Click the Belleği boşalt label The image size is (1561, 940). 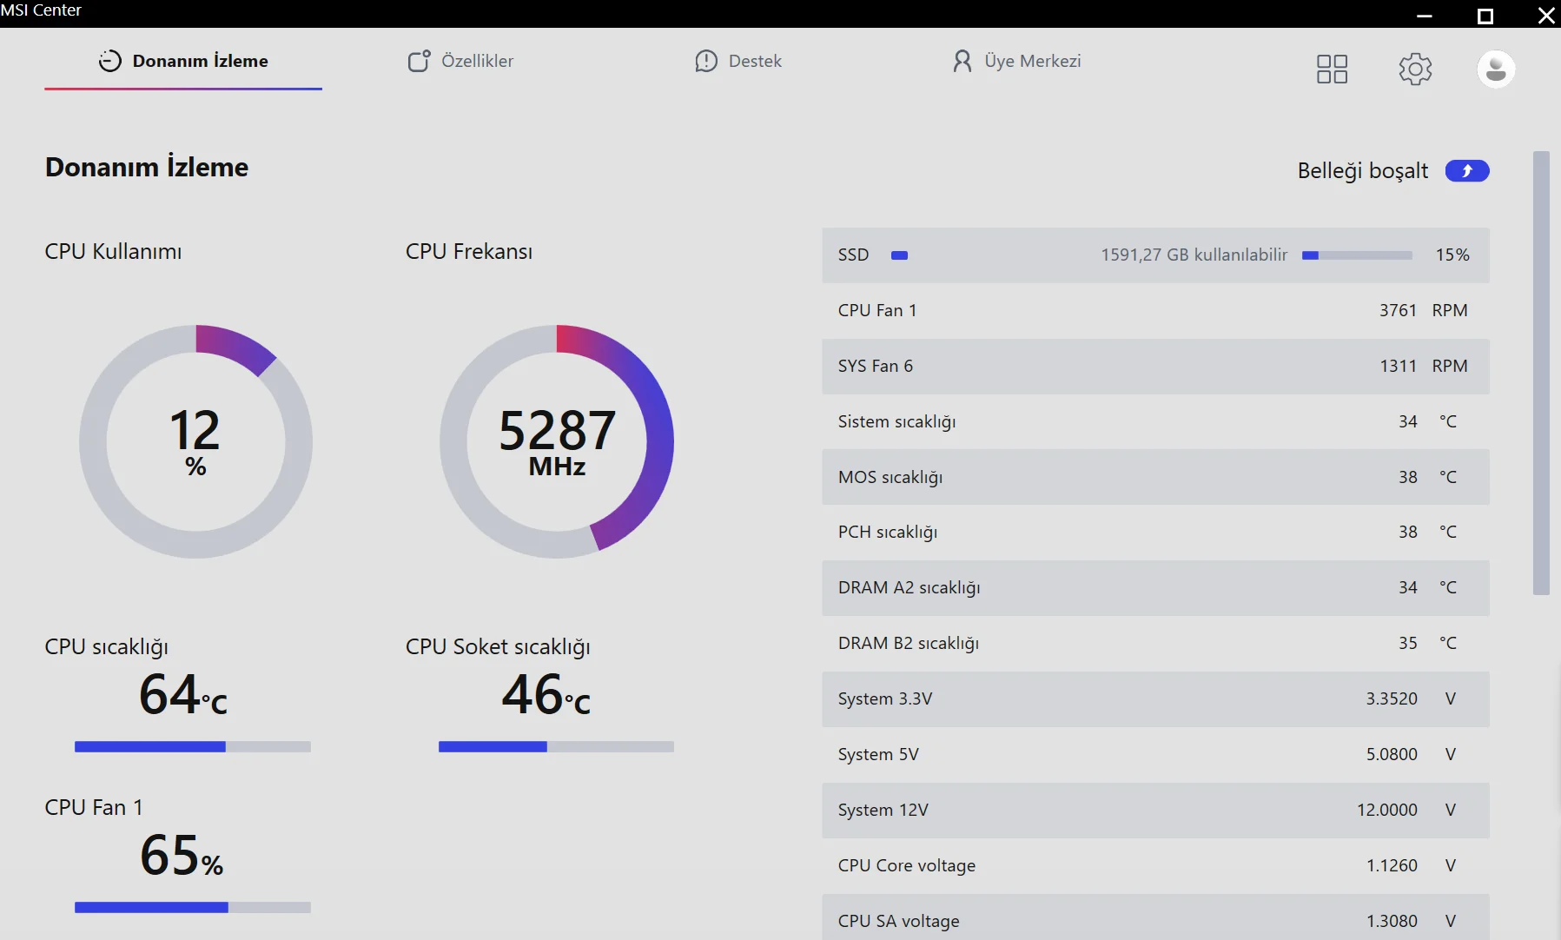[x=1362, y=171]
